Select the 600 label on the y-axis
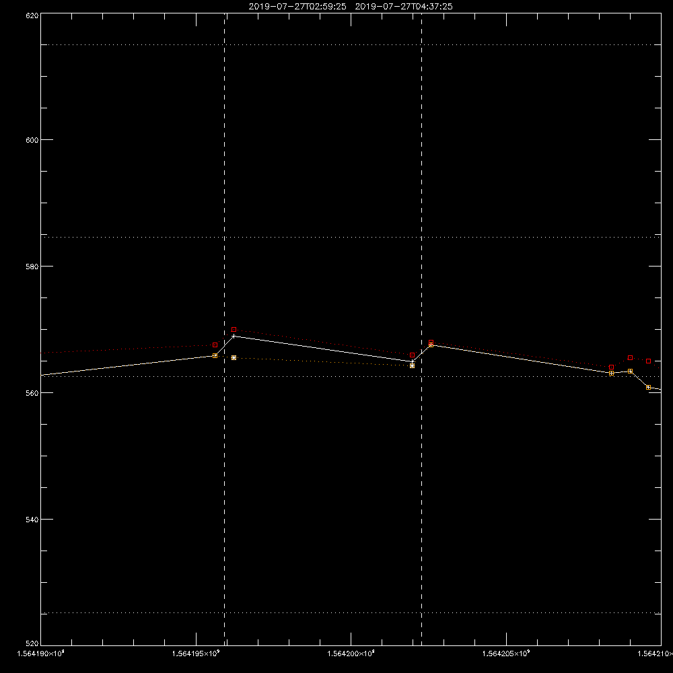Image resolution: width=673 pixels, height=673 pixels. point(32,140)
